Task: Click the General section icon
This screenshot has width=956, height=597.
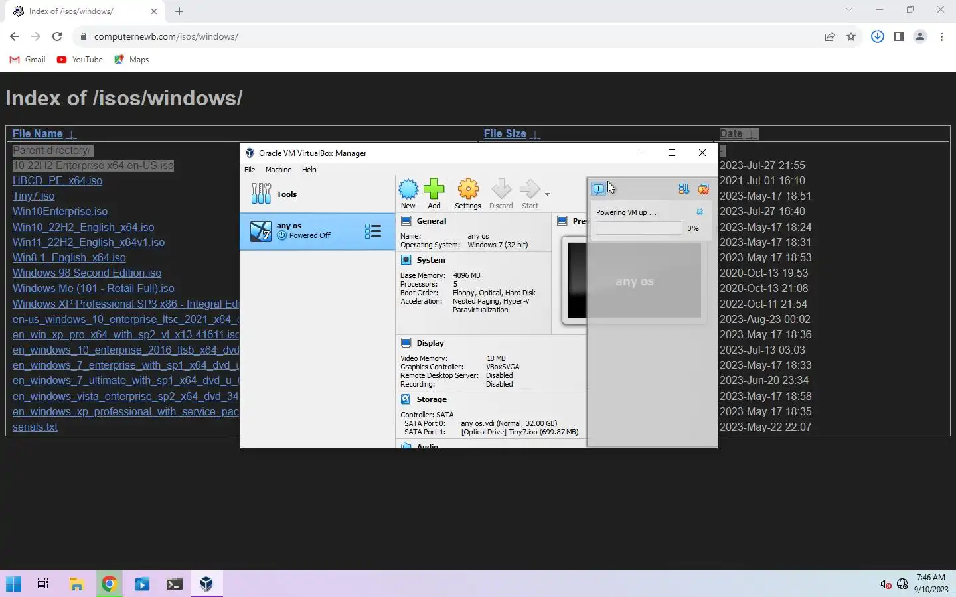Action: (406, 221)
